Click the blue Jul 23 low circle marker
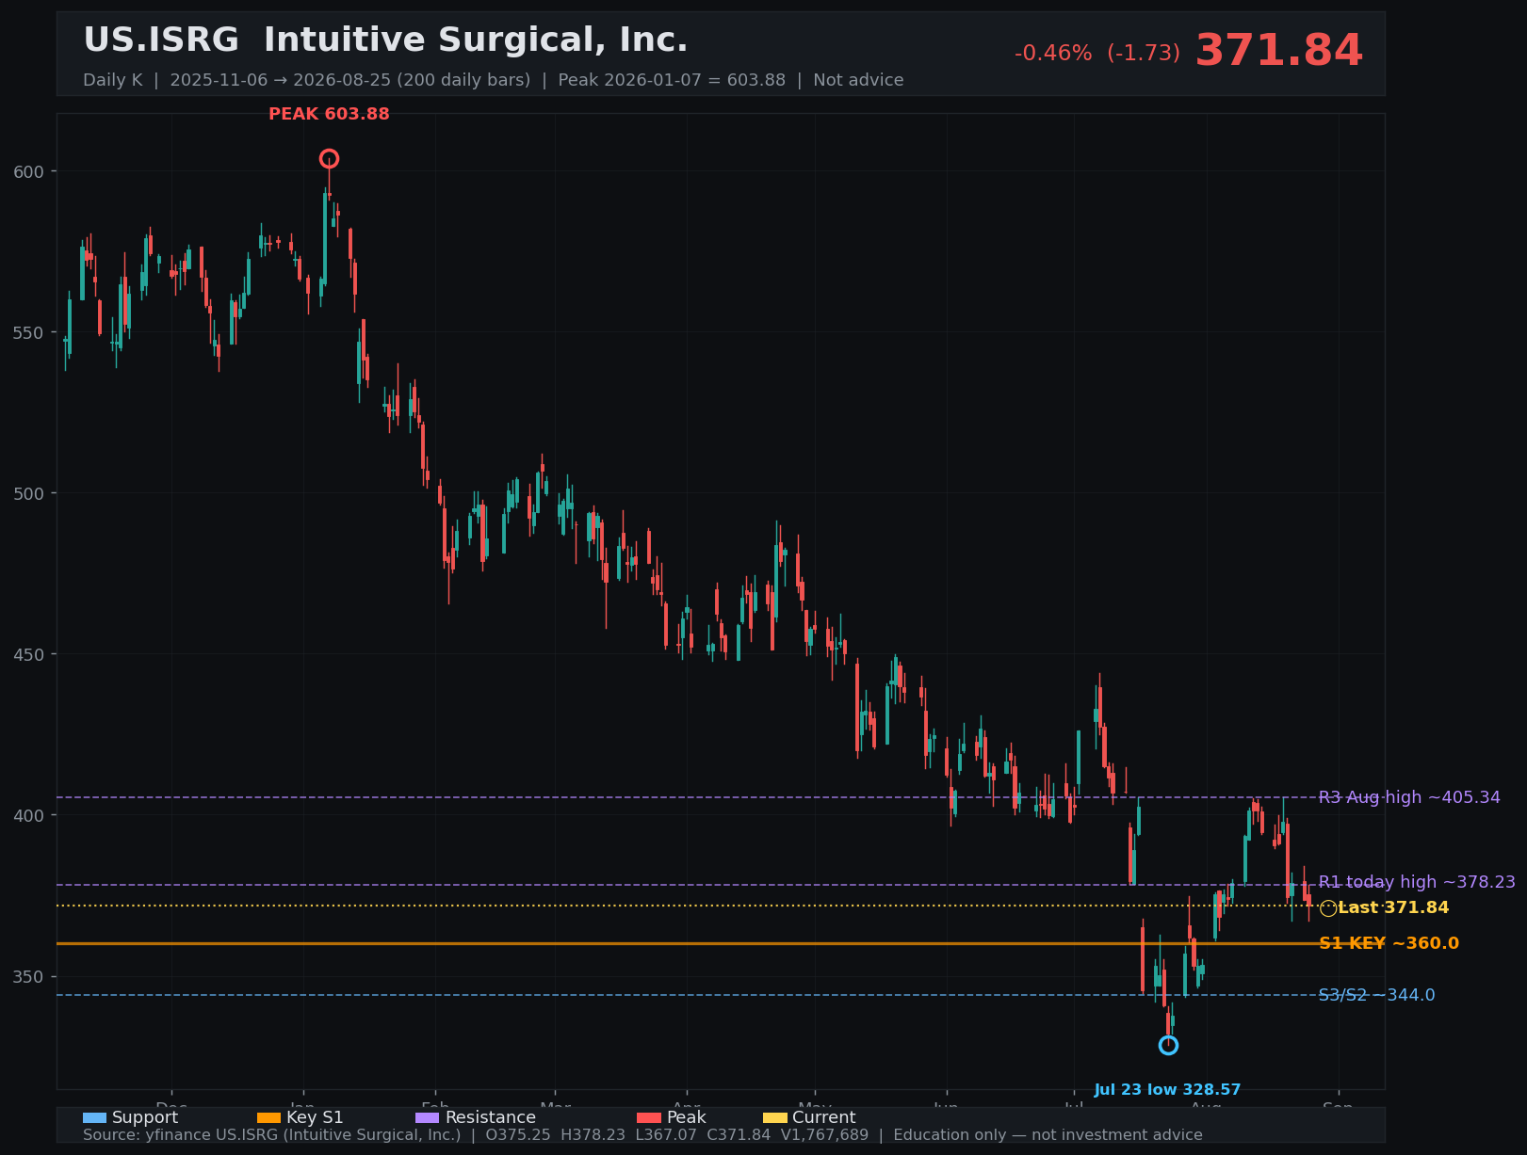 [x=1168, y=1045]
